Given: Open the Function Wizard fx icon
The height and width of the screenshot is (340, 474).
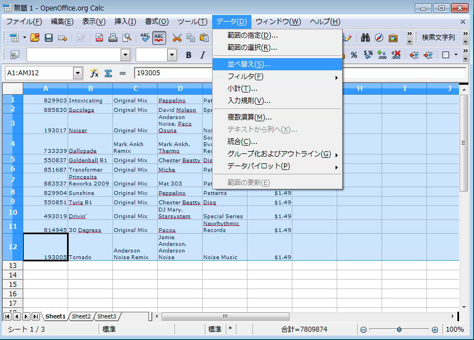Looking at the screenshot, I should click(x=94, y=73).
